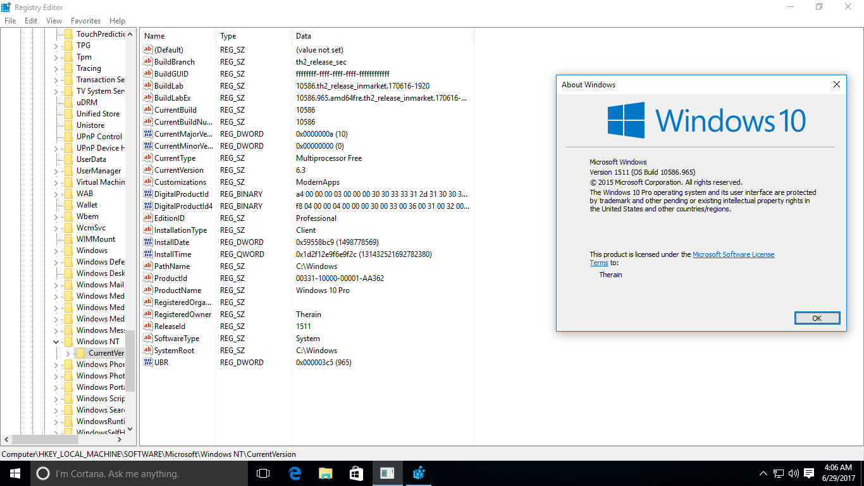The width and height of the screenshot is (864, 486).
Task: Click the Registry Editor title bar icon
Action: (6, 7)
